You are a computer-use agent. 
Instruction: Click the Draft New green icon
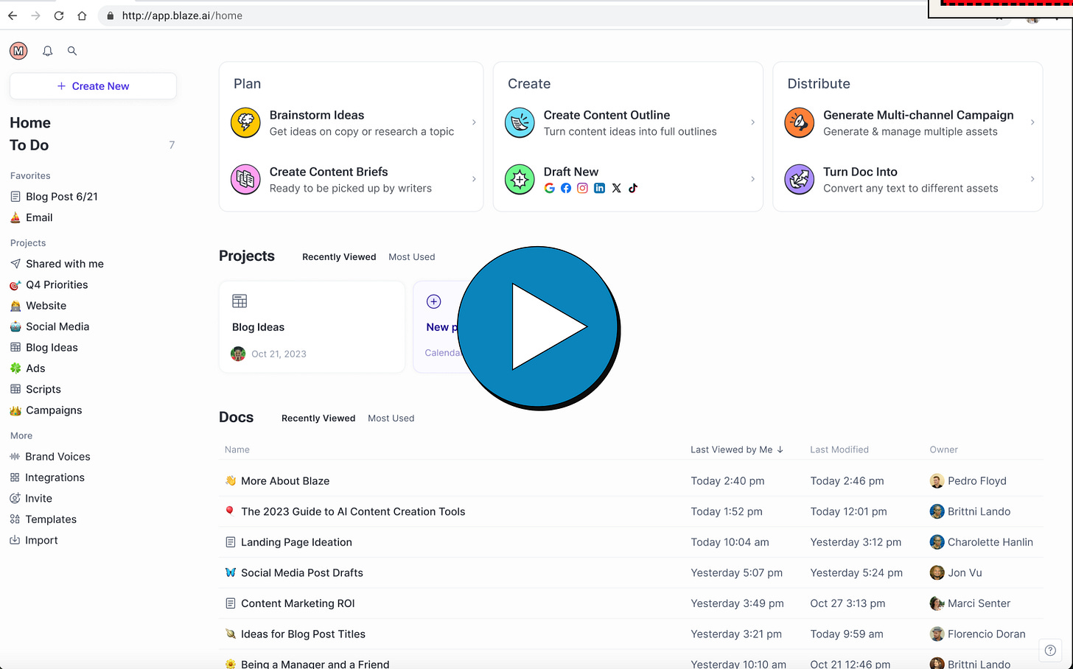click(x=520, y=179)
